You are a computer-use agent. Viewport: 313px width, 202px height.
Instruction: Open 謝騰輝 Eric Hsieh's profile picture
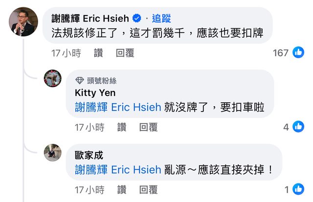[x=23, y=22]
